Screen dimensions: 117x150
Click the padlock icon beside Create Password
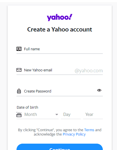(x=19, y=91)
